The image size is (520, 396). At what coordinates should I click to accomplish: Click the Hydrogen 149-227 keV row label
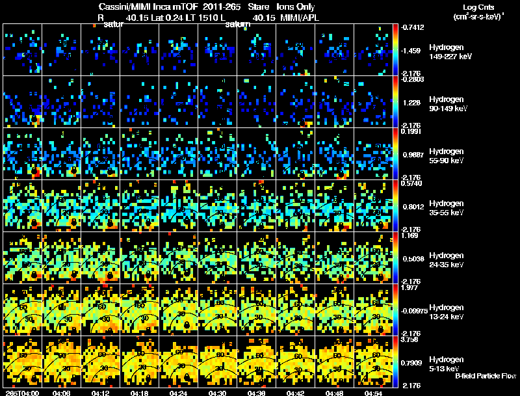(450, 52)
